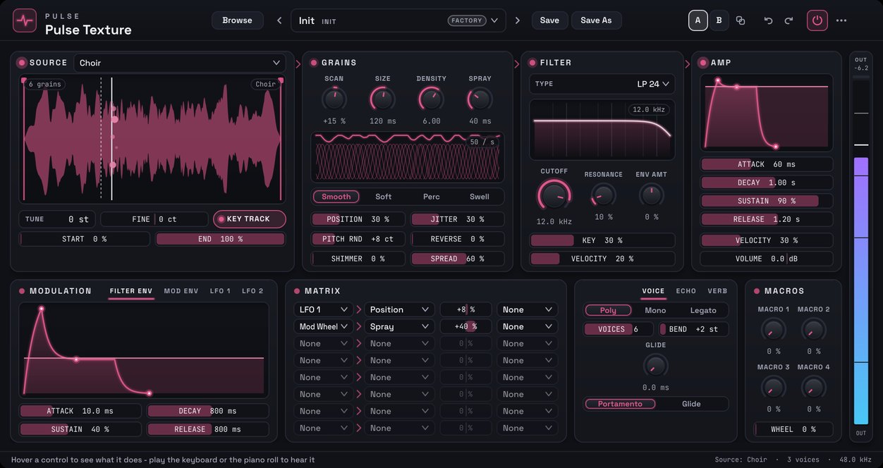Change the Spray matrix destination dropdown
This screenshot has height=468, width=883.
click(399, 326)
